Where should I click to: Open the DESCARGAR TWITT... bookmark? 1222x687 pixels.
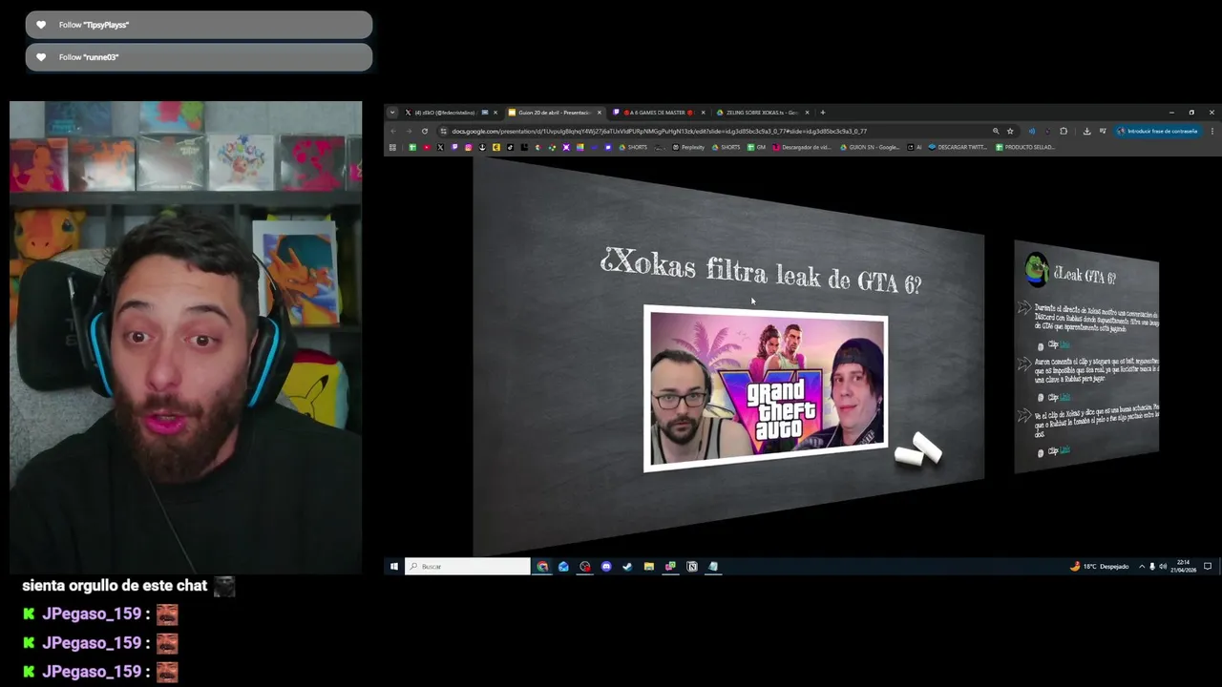959,147
